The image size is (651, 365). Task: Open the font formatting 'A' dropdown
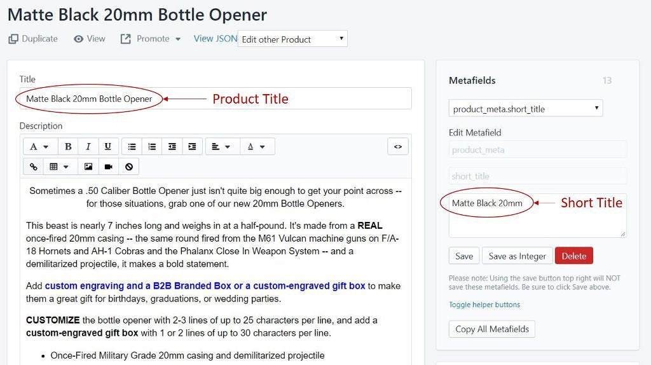pos(39,147)
